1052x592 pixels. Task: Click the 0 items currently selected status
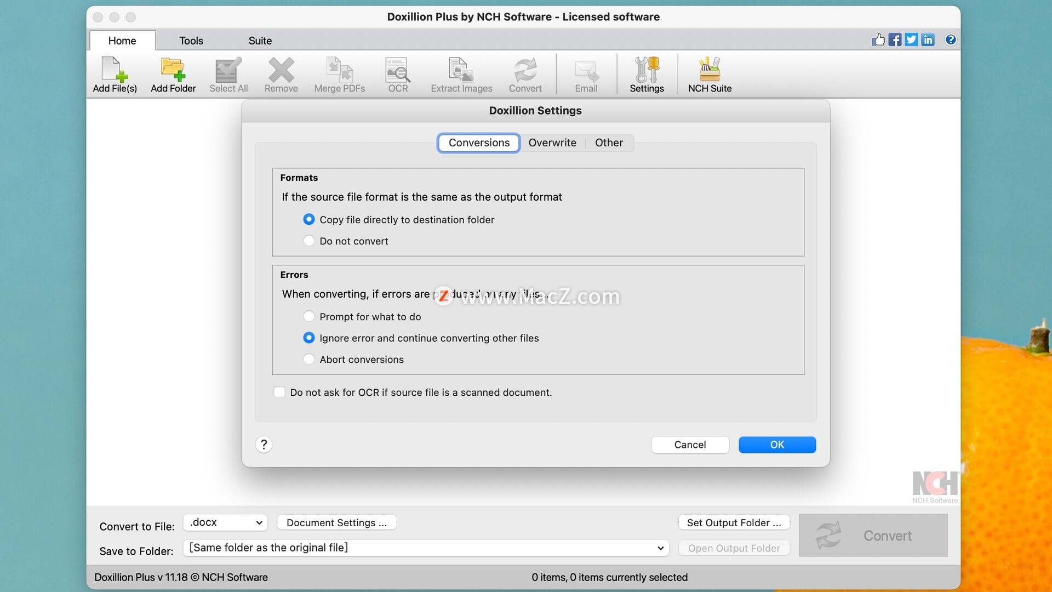[609, 577]
